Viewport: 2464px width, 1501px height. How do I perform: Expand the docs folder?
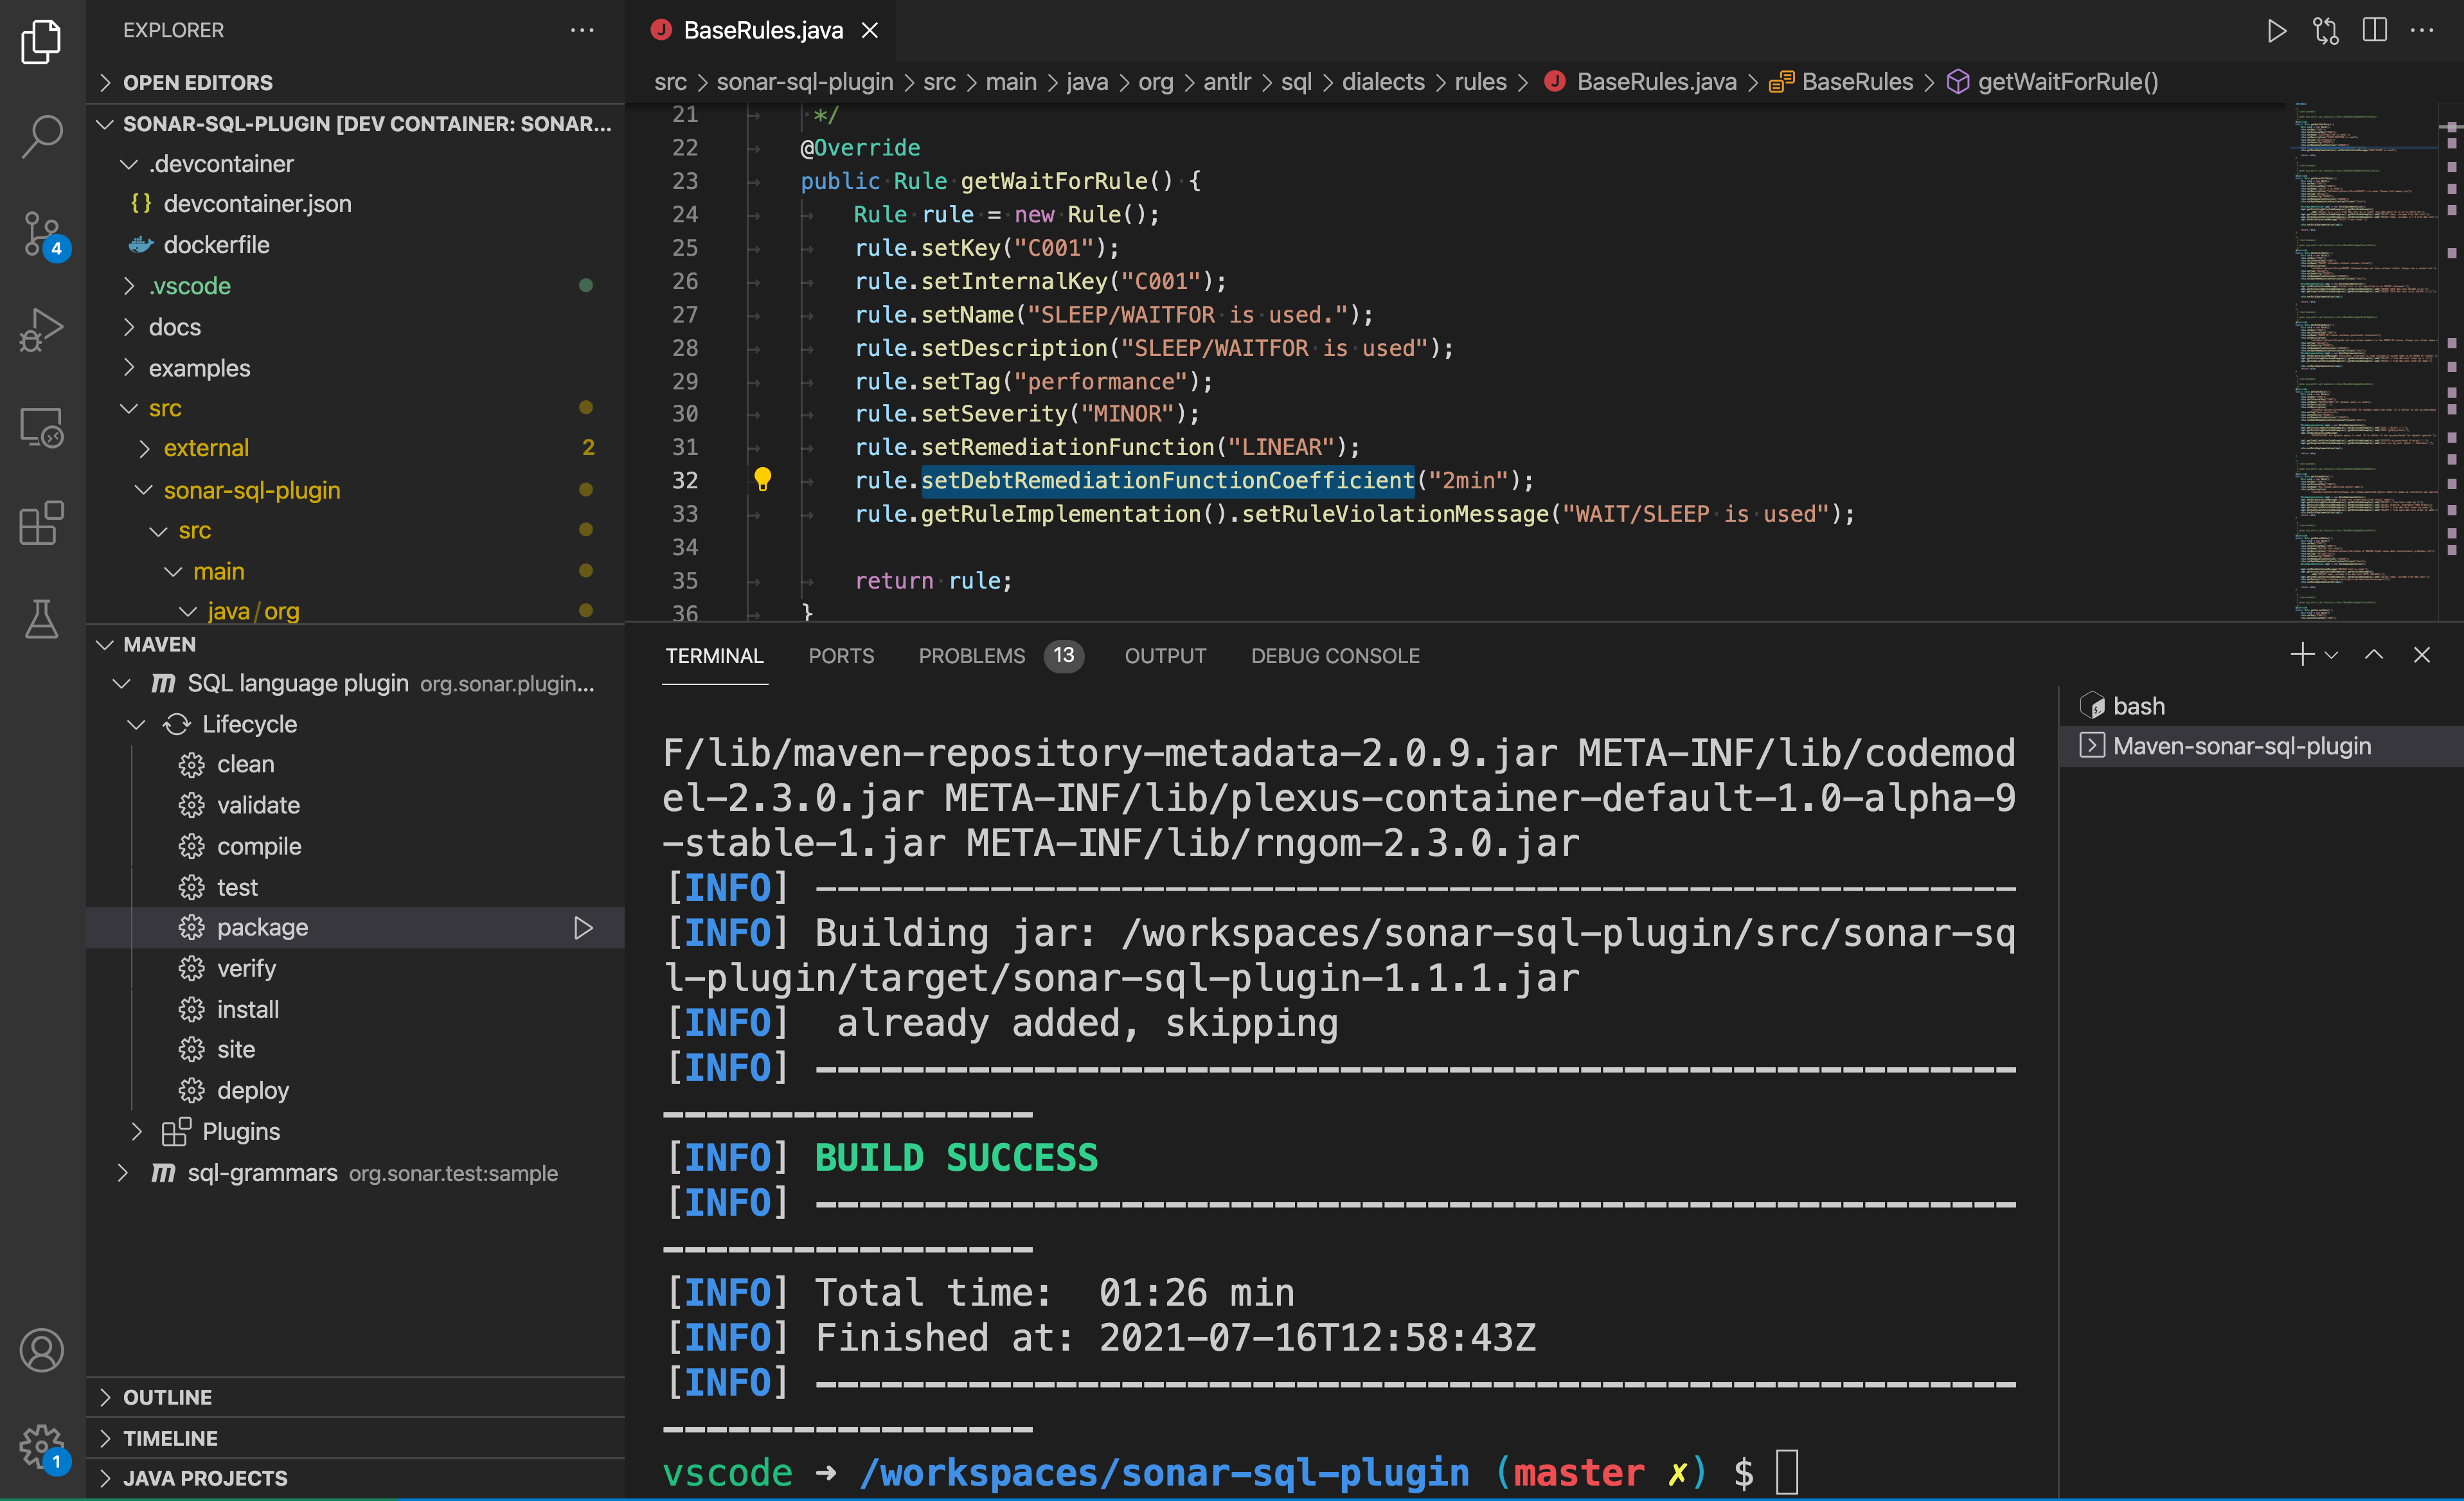[x=176, y=327]
